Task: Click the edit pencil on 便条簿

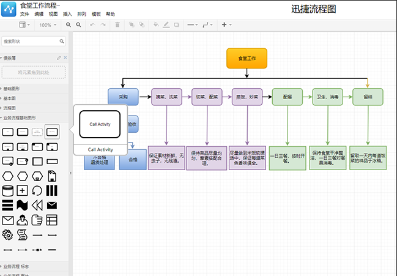Action: [x=59, y=58]
